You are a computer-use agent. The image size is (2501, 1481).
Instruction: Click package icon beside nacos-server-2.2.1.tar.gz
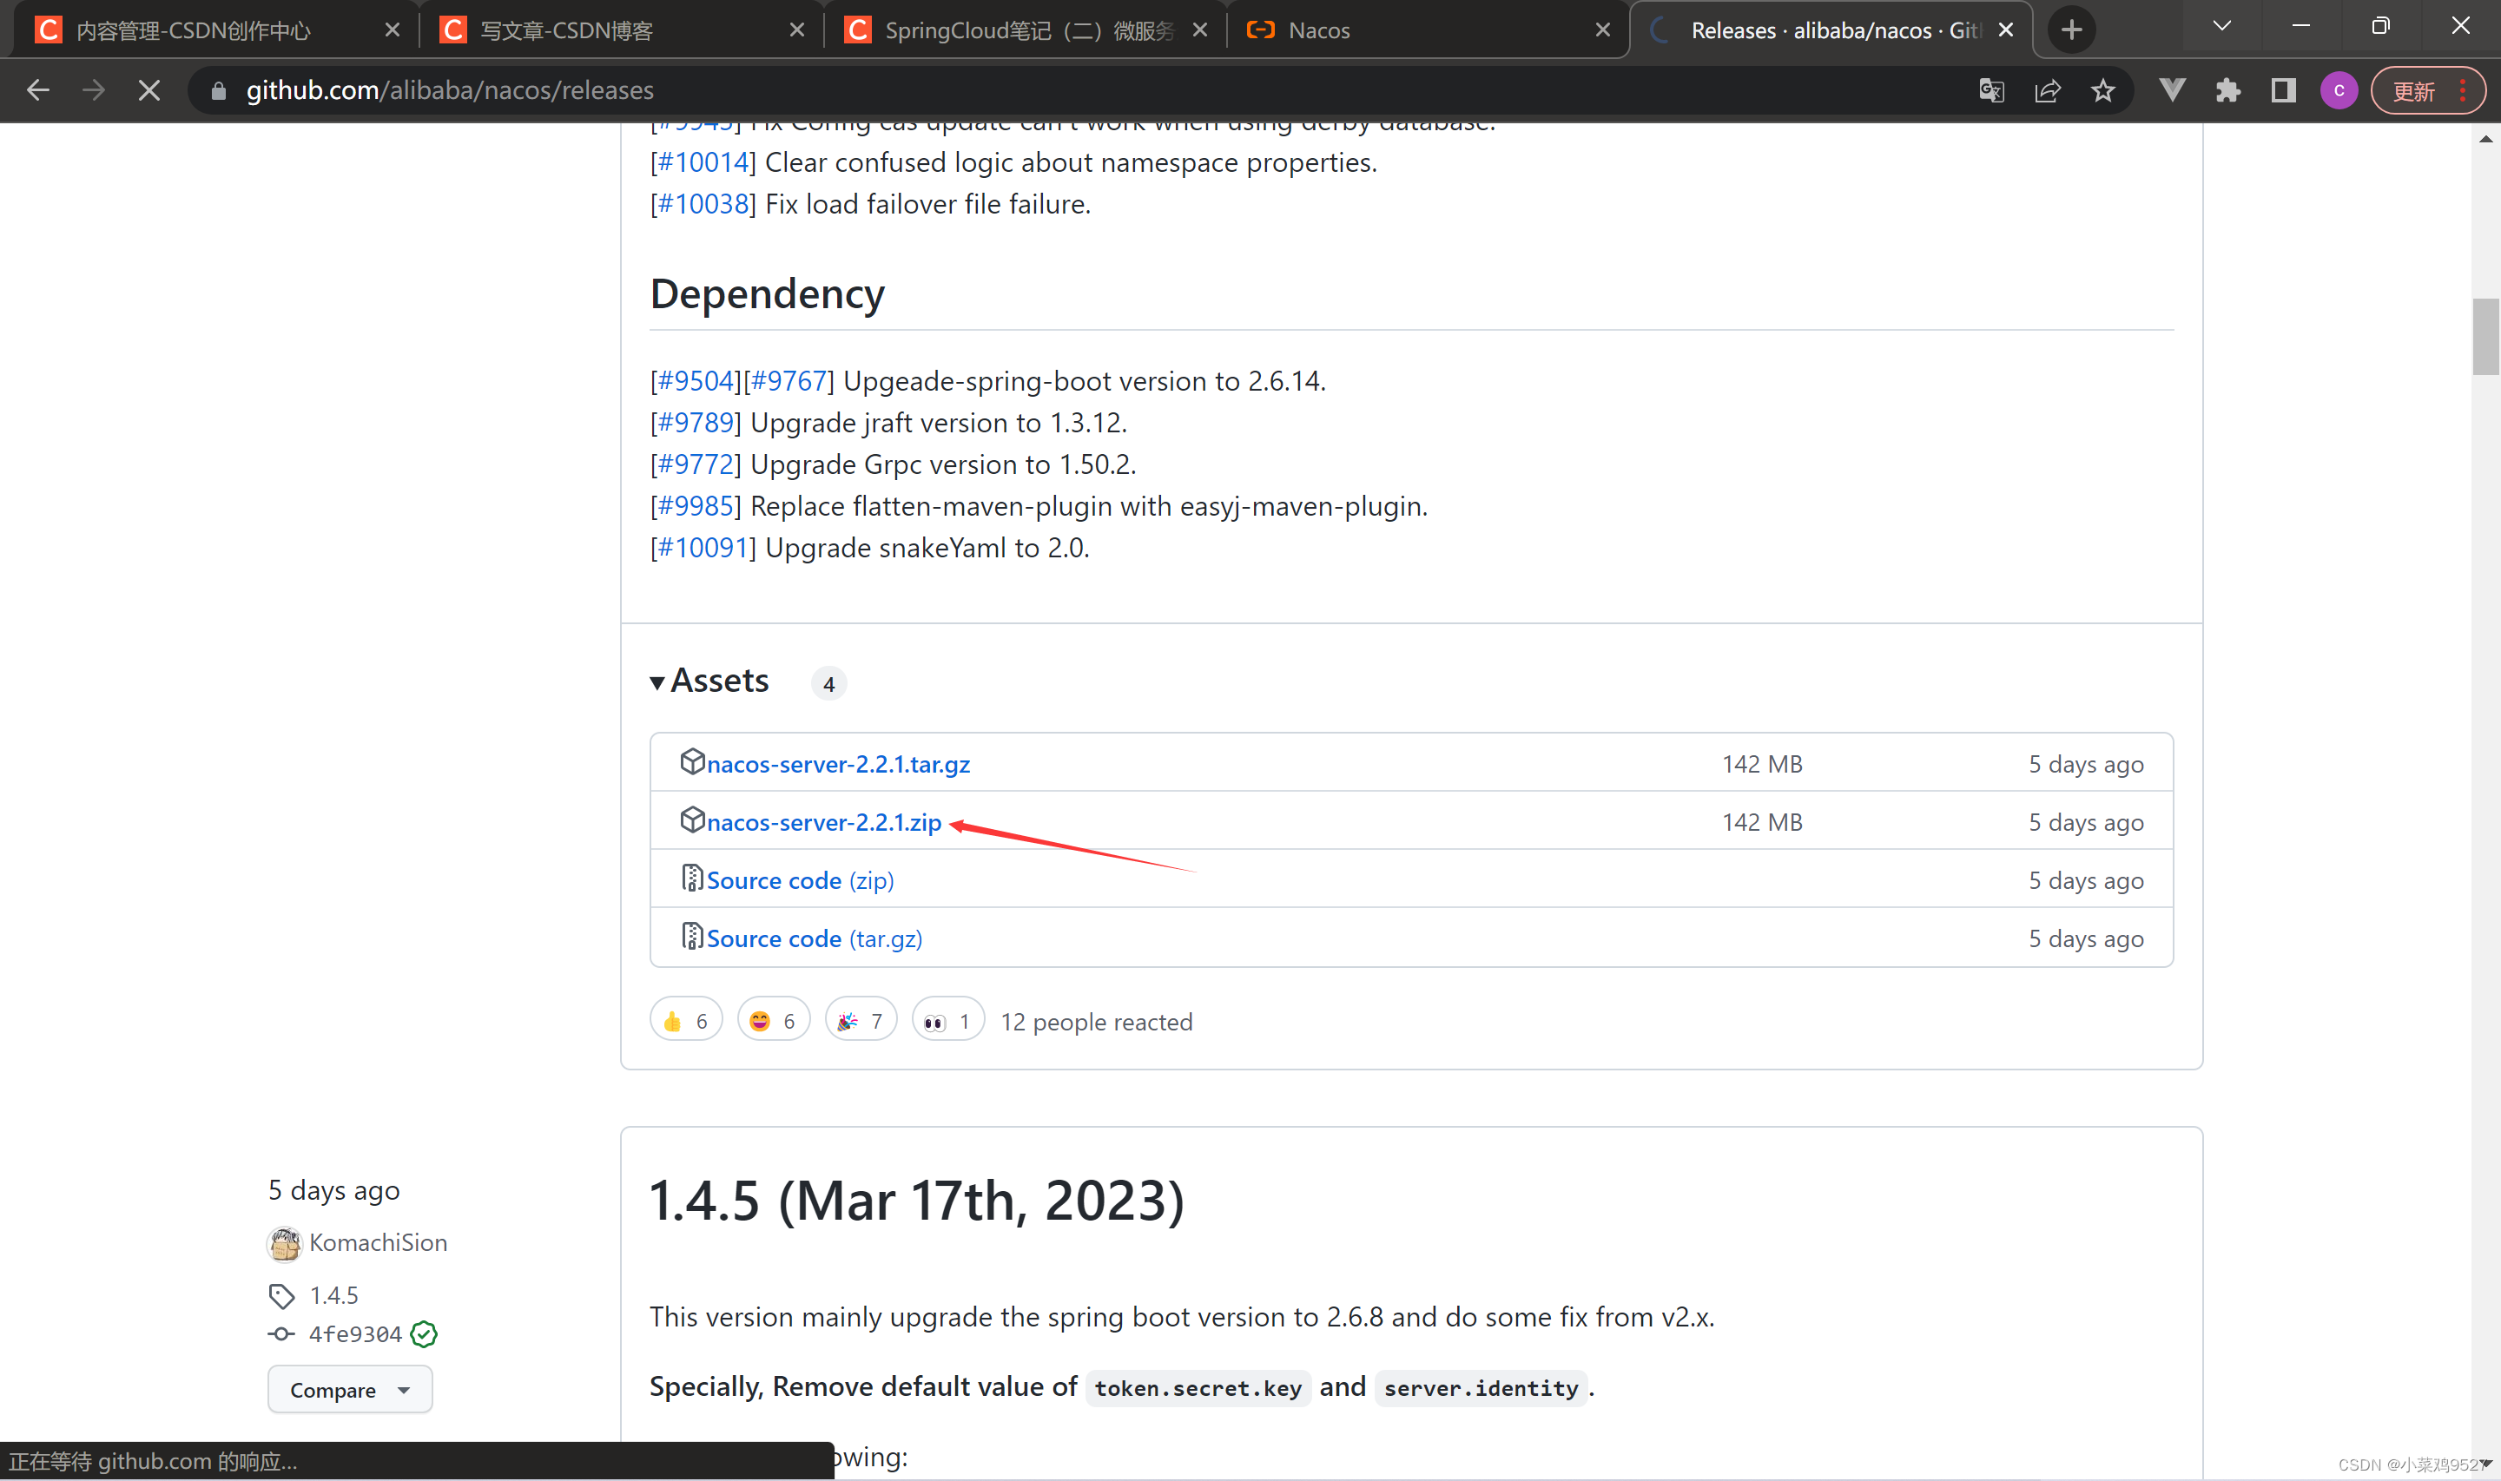[x=691, y=761]
